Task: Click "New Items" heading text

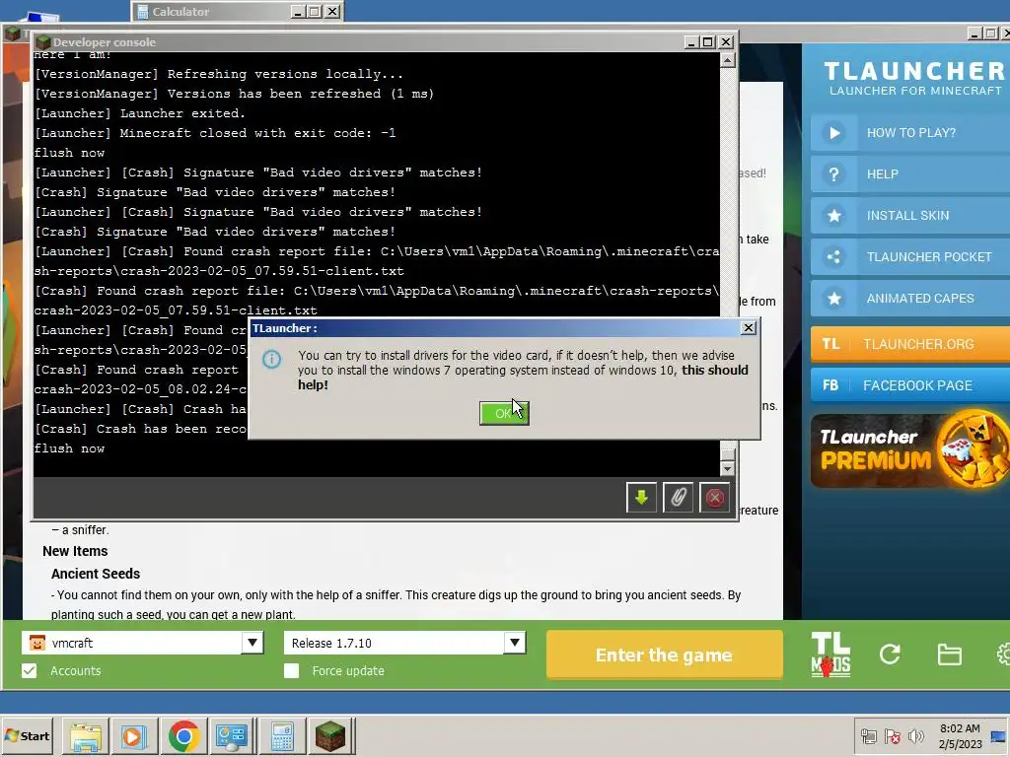Action: (x=75, y=551)
